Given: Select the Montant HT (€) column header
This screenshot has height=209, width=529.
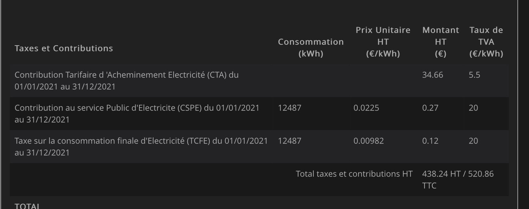Looking at the screenshot, I should pos(441,42).
